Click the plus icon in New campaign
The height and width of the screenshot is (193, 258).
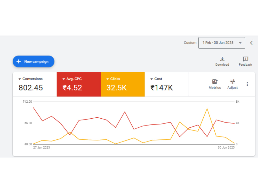[x=19, y=62]
